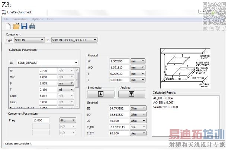Click the Z0 value field 50.000
This screenshot has width=228, height=150.
119,121
